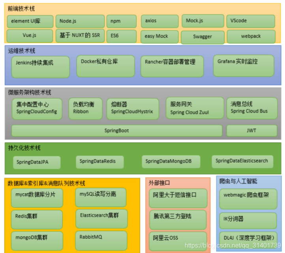This screenshot has height=253, width=285.
Task: Select the SpringDataJPA box
Action: [37, 162]
